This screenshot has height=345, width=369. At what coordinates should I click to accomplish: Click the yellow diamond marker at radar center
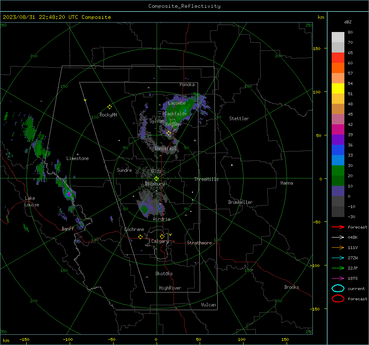tap(156, 178)
